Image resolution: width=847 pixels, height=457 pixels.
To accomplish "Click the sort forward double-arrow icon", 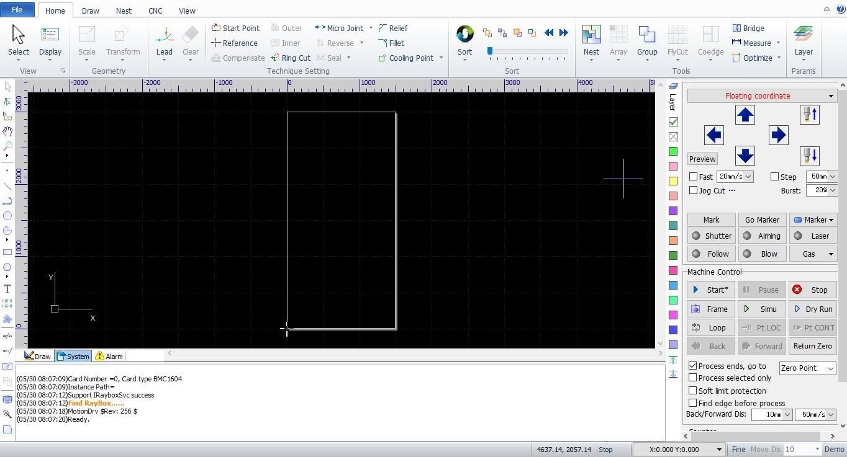I will tap(563, 32).
